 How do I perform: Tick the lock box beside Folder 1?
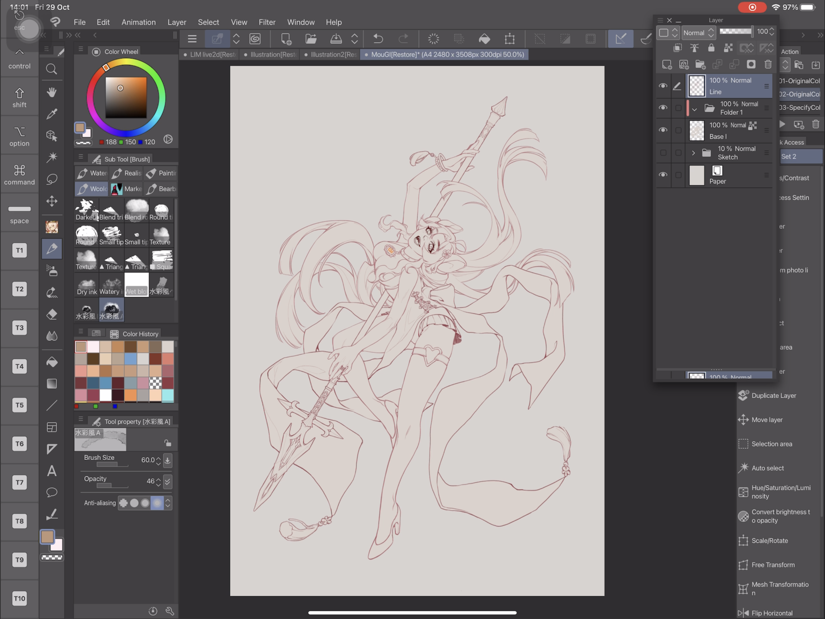tap(678, 108)
